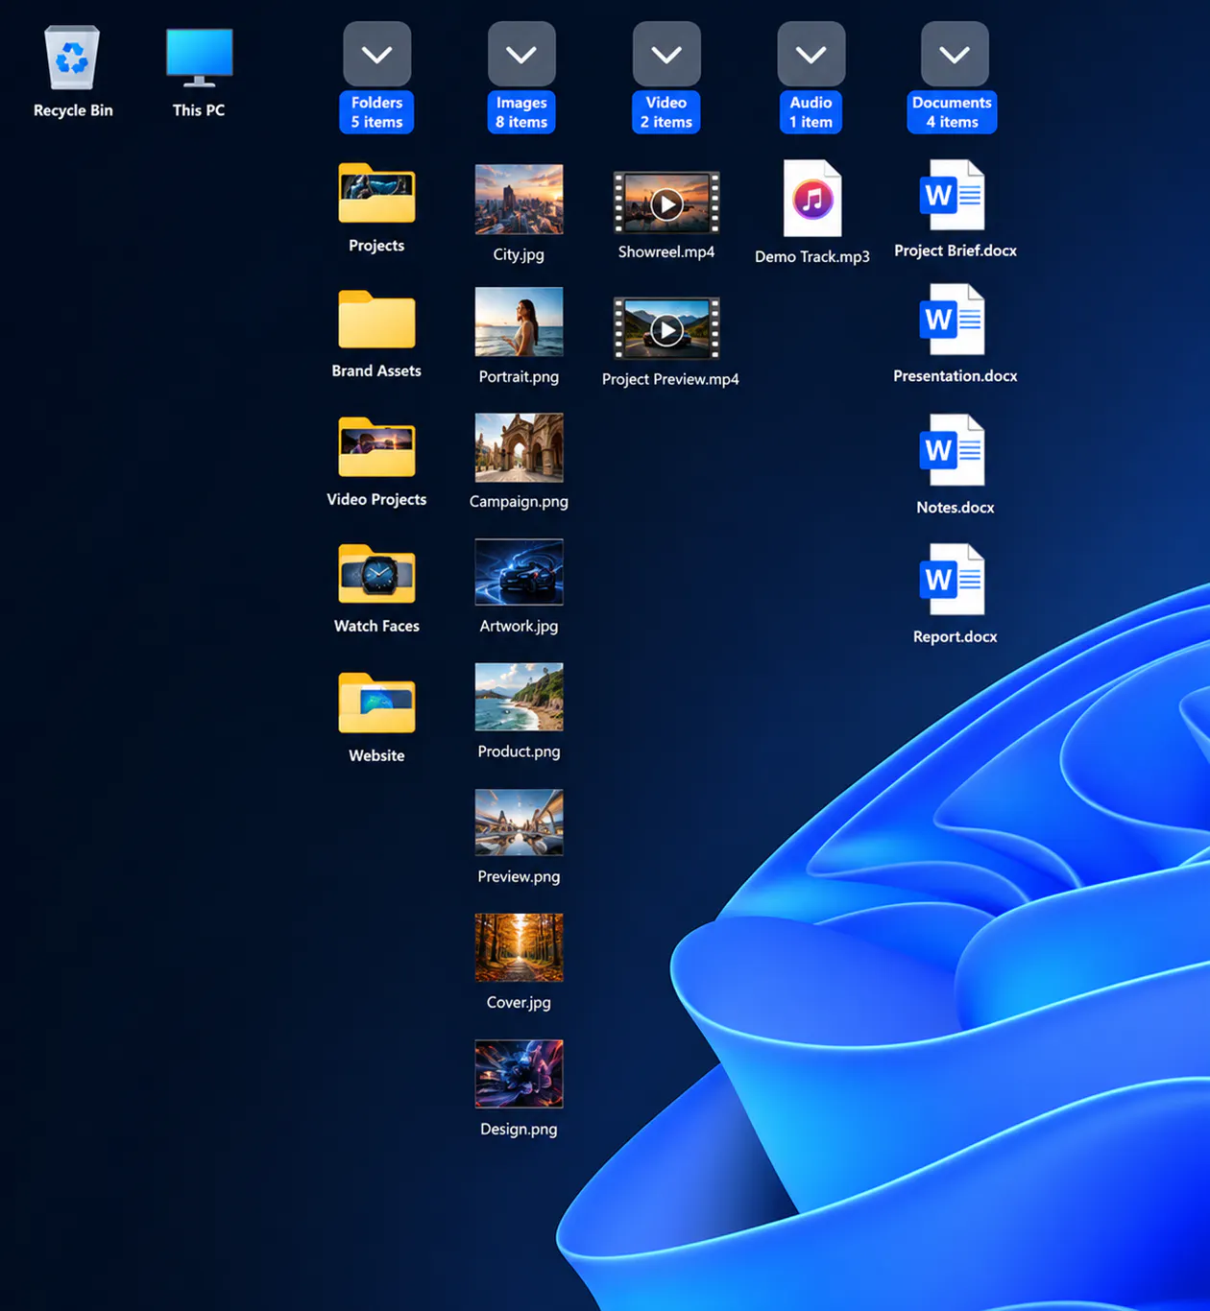Collapse the Documents group chevron
The width and height of the screenshot is (1210, 1311).
(x=955, y=54)
